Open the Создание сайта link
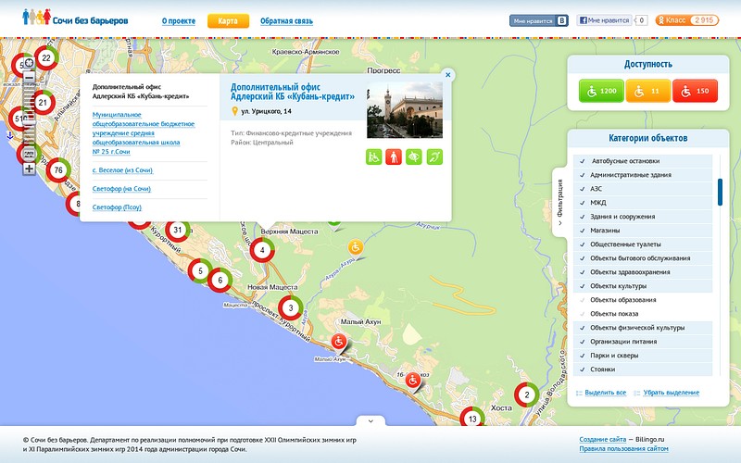Viewport: 741px width, 463px height. click(x=603, y=439)
